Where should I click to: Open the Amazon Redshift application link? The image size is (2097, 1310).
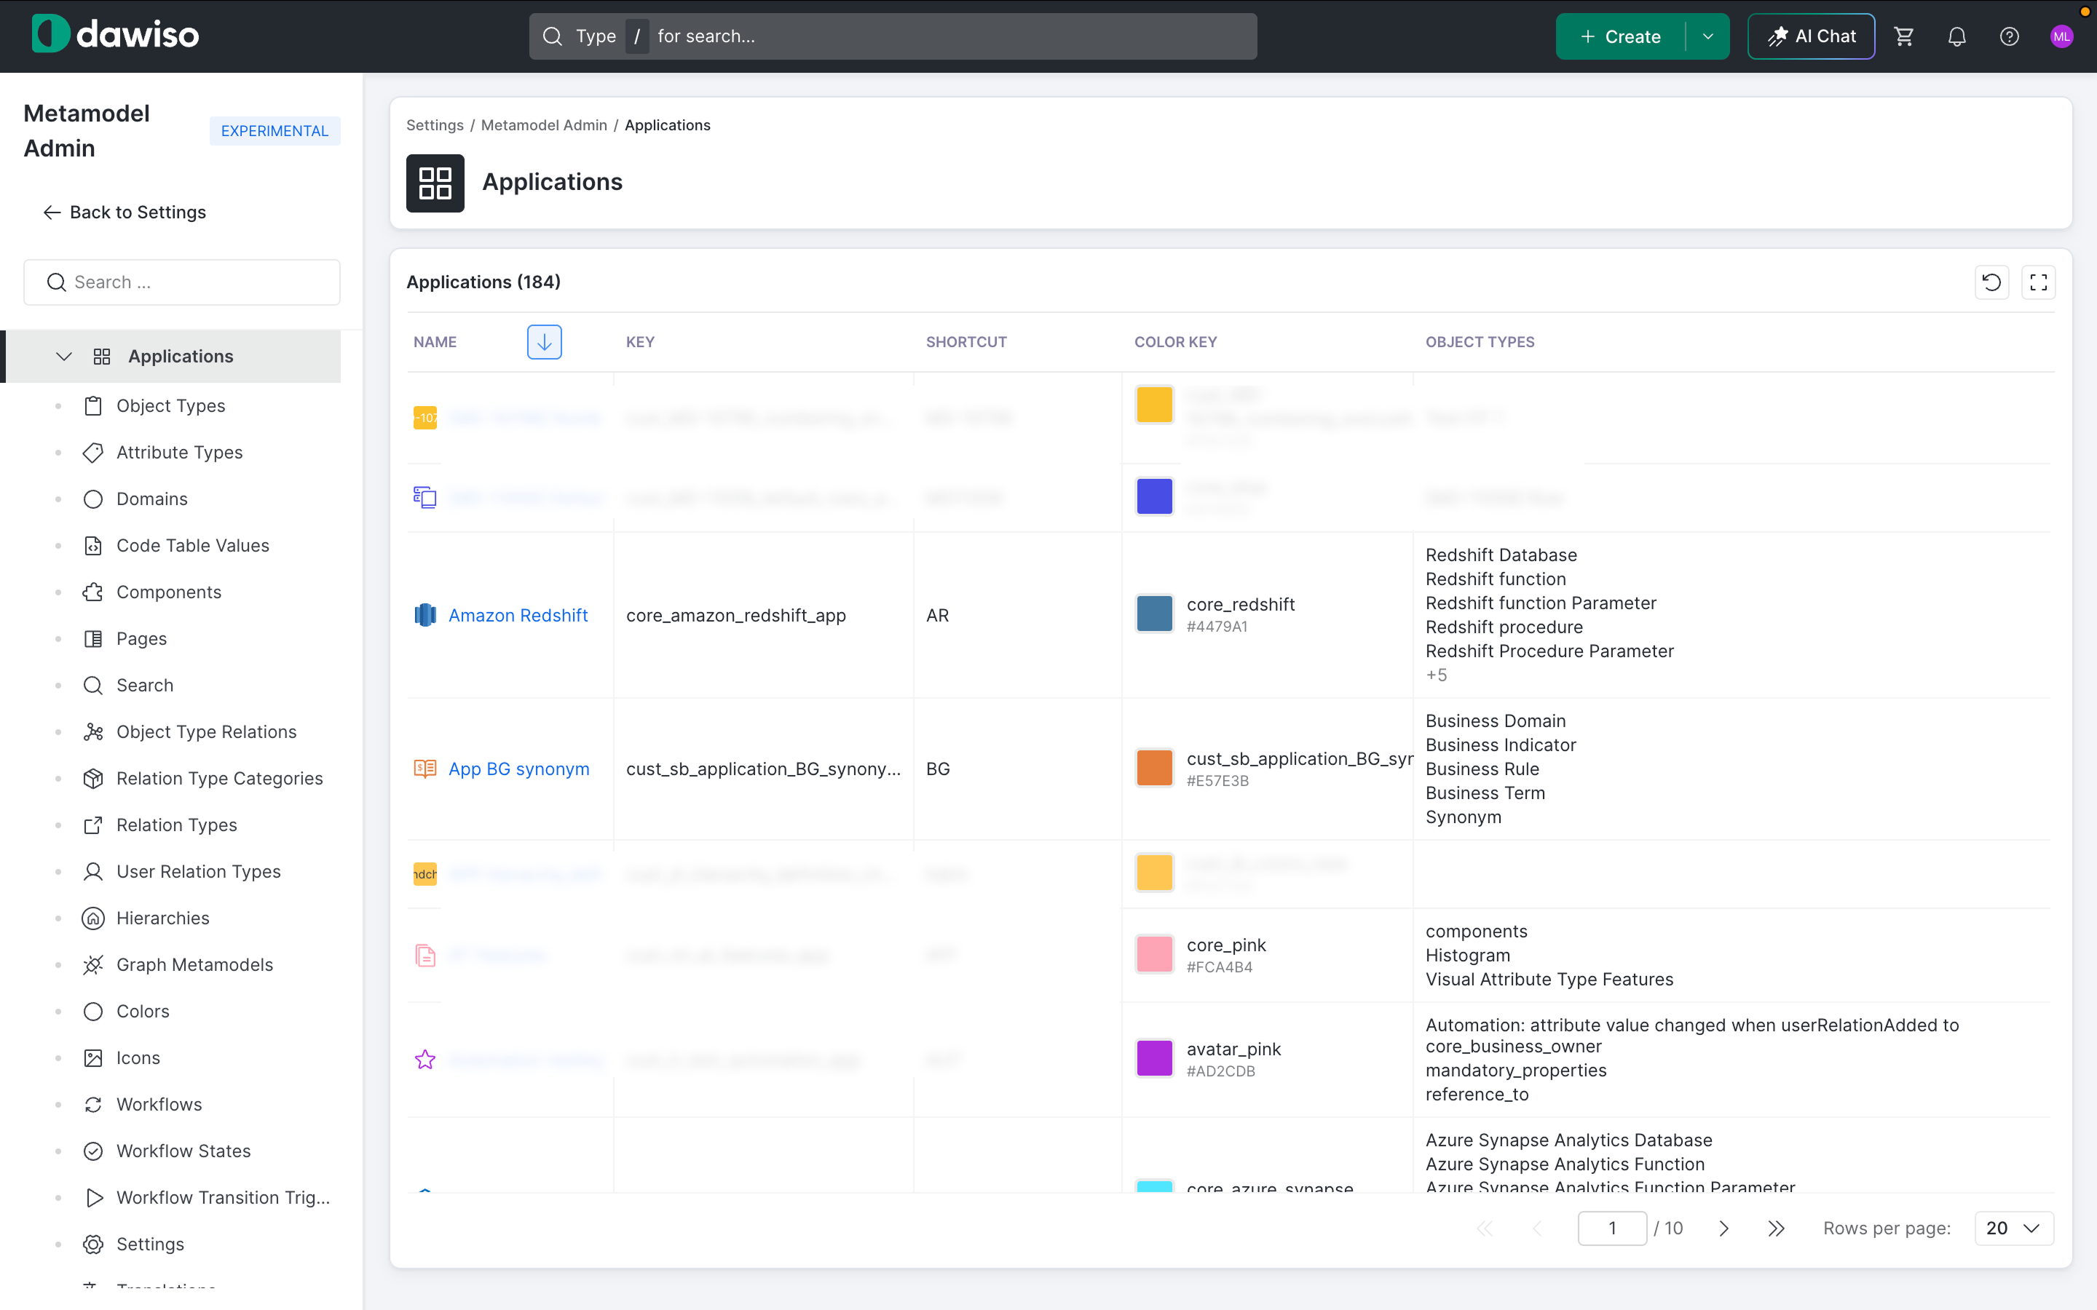click(x=518, y=615)
